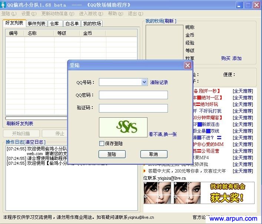Close the main application window
This screenshot has width=262, height=224.
pyautogui.click(x=256, y=5)
